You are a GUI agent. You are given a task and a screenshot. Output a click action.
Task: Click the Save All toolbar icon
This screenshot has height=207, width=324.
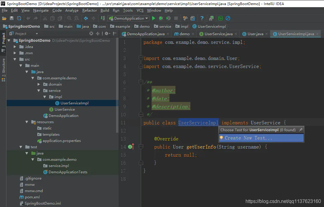(x=12, y=18)
